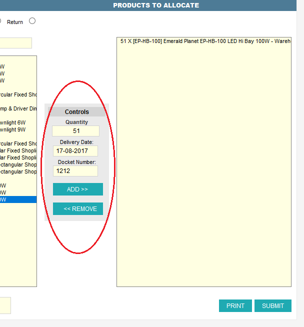Focus the Delivery Date field
Viewport: 304px width, 327px height.
[75, 151]
